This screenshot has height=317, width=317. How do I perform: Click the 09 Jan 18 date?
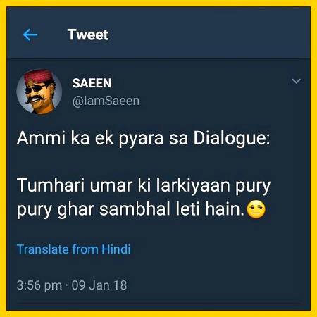coord(99,285)
